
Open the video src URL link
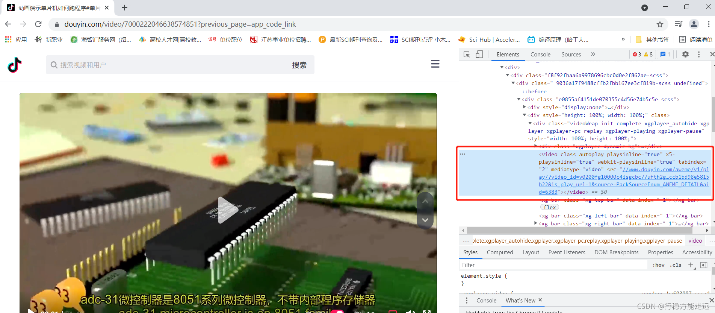point(624,181)
